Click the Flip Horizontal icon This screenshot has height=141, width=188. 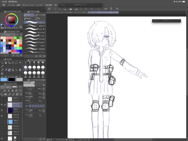[x=105, y=9]
